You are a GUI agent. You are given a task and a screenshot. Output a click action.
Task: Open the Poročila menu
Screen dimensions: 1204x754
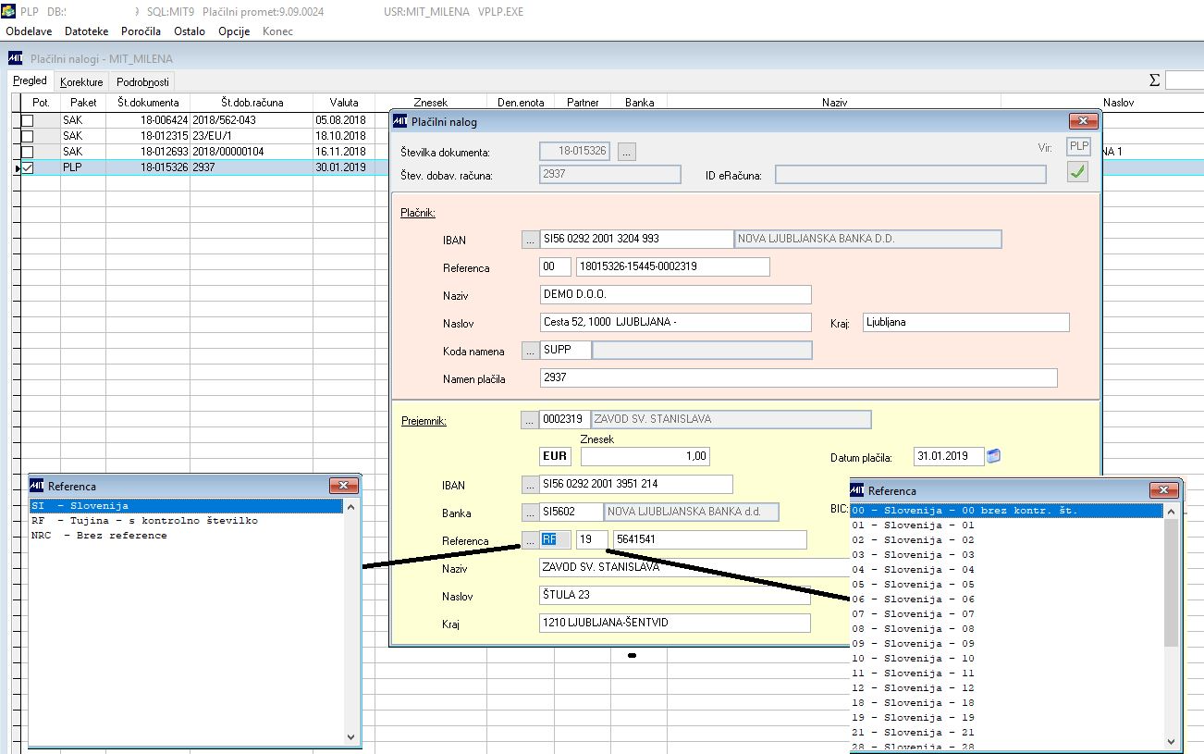tap(141, 31)
